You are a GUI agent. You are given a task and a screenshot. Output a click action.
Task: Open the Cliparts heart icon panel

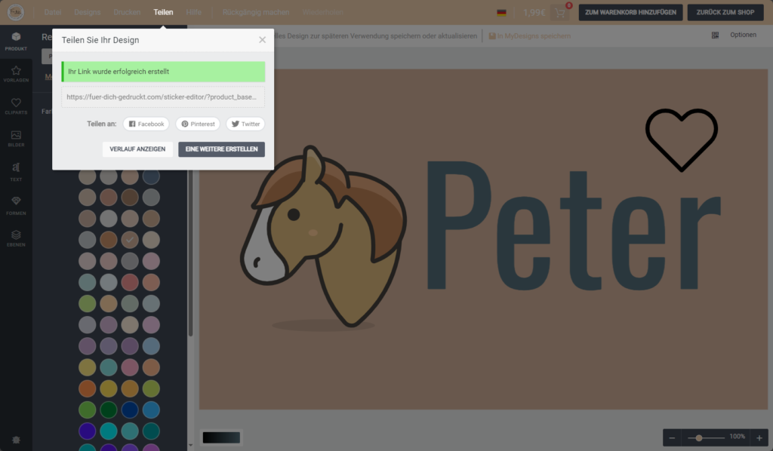click(16, 106)
